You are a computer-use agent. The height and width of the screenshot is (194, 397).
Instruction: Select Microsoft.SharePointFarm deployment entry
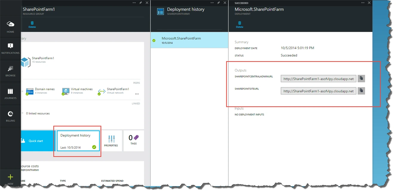(189, 40)
